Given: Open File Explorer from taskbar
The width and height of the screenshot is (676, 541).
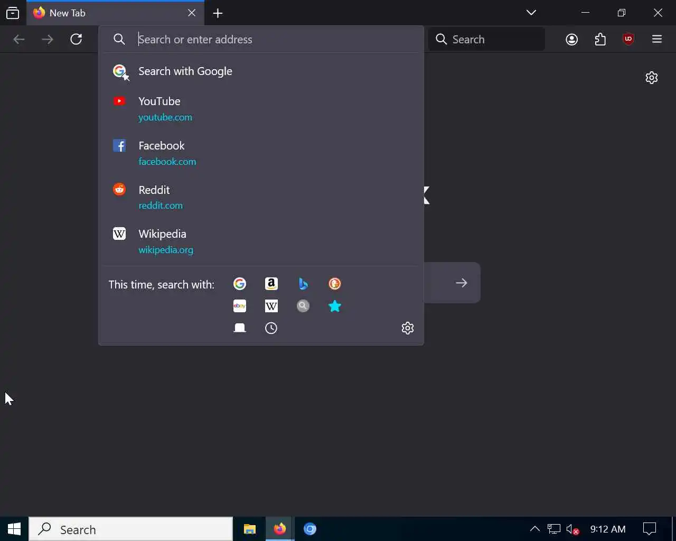Looking at the screenshot, I should tap(250, 529).
